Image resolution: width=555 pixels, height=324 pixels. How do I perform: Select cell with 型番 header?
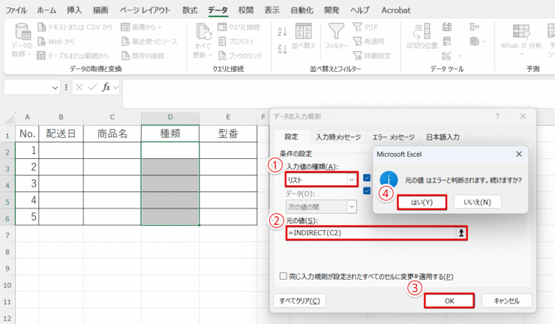coord(228,133)
